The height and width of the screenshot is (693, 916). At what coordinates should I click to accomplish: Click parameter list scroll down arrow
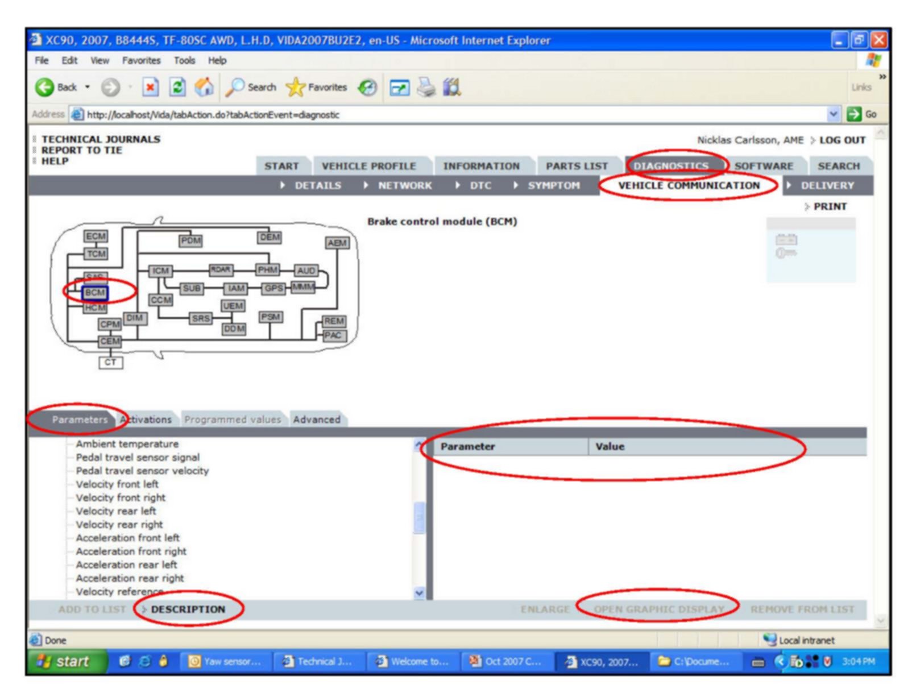coord(419,593)
